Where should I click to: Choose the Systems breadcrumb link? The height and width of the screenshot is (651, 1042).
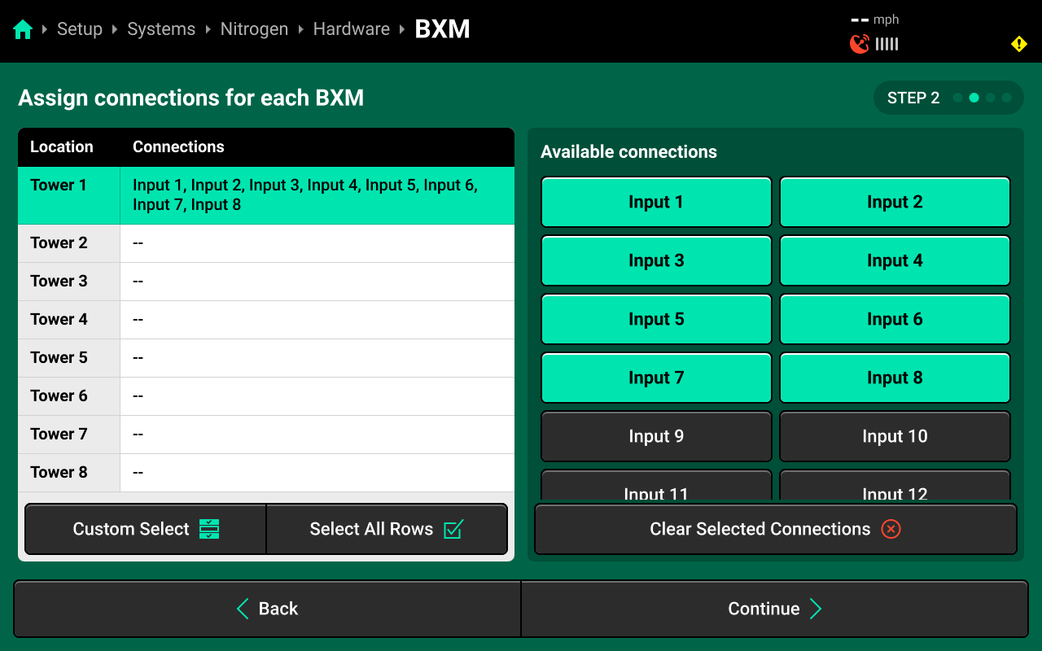pos(161,29)
